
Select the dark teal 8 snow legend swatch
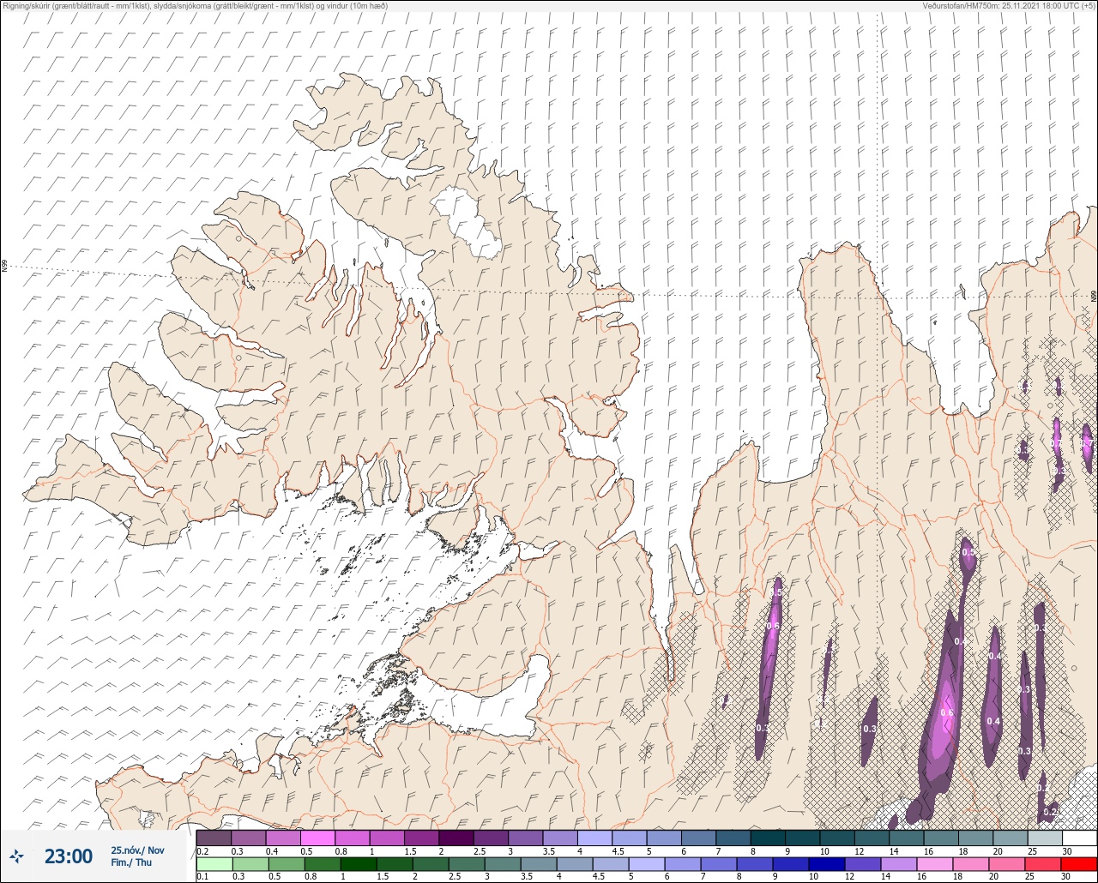point(768,838)
